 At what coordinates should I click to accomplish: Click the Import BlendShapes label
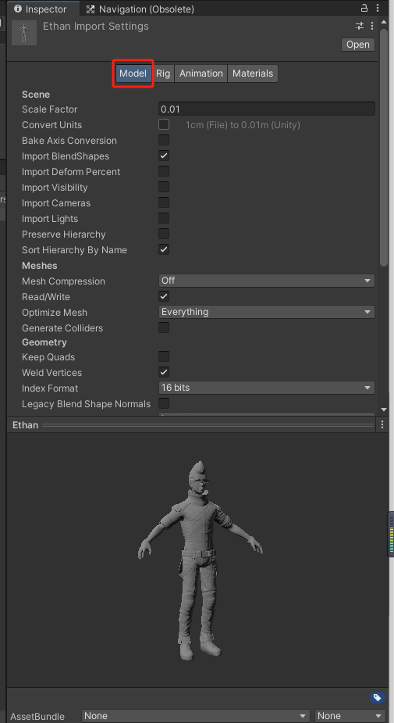coord(66,156)
